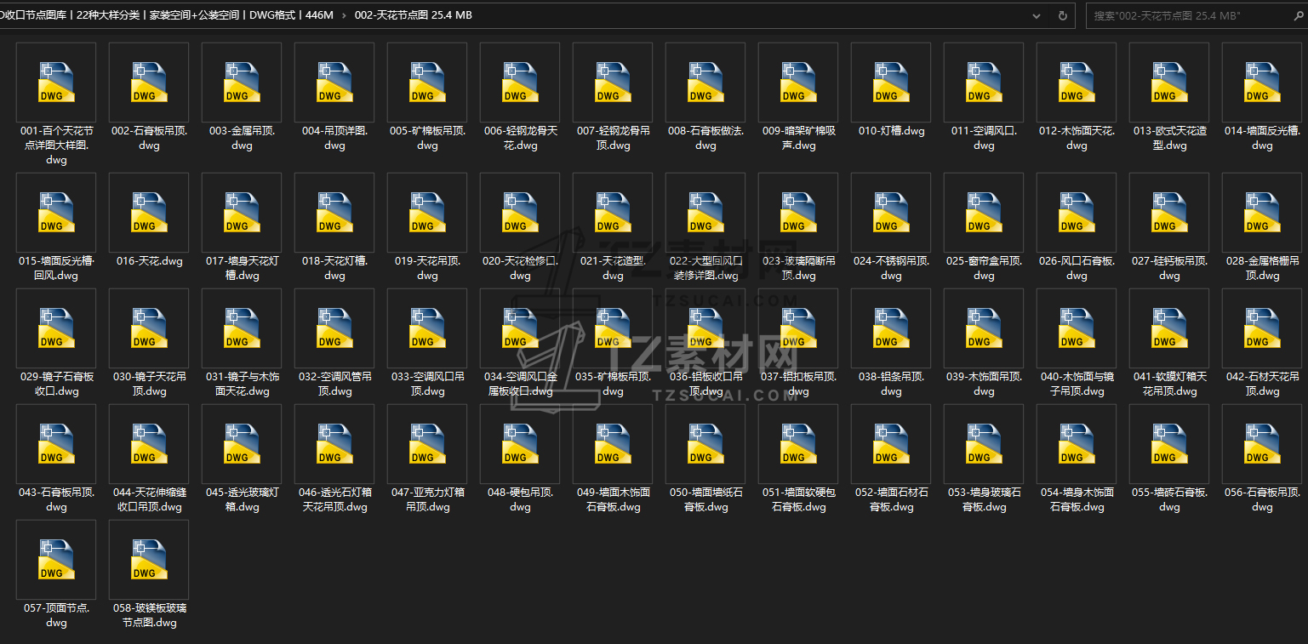Select the label 051-墙面软硬包石膏板.dwg
Screen dimensions: 1308x644
pos(798,500)
